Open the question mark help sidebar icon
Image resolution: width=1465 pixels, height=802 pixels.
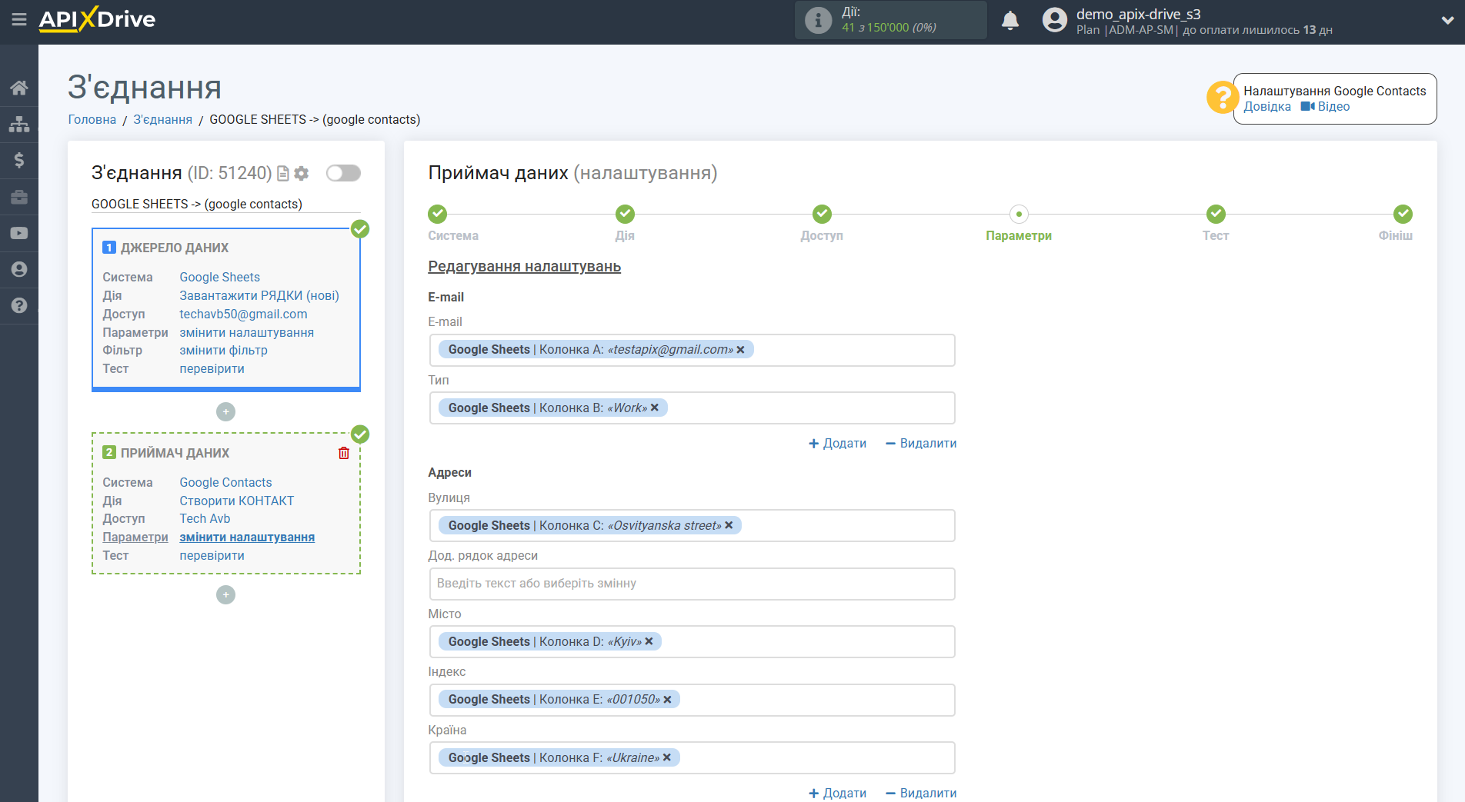click(19, 305)
